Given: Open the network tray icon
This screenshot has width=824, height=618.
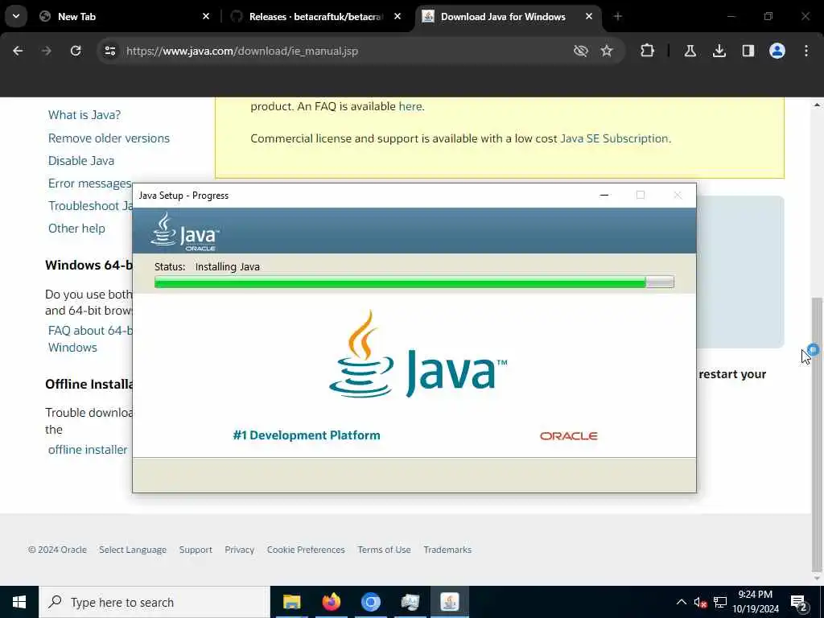Looking at the screenshot, I should 720,602.
